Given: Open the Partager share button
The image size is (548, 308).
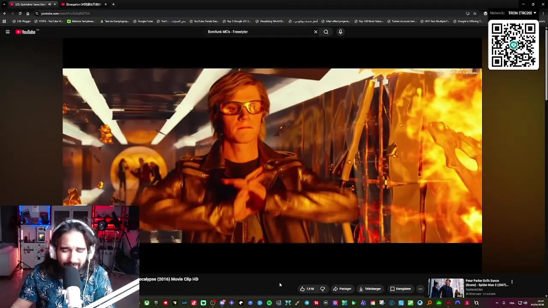Looking at the screenshot, I should tap(342, 289).
